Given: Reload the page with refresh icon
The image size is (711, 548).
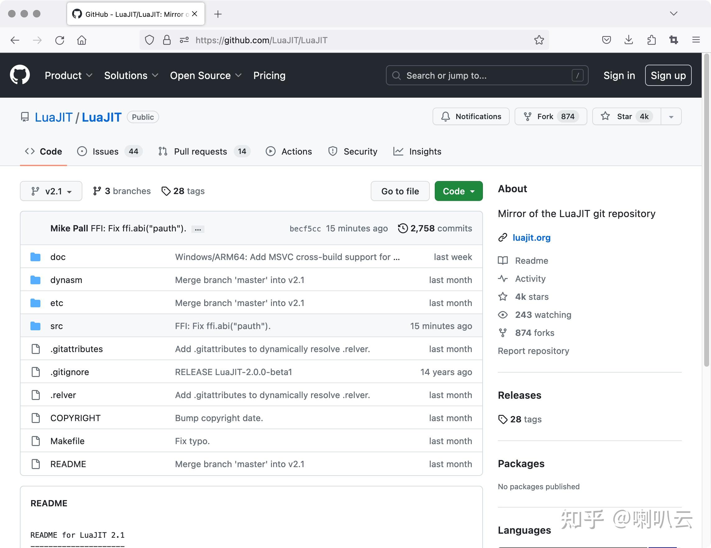Looking at the screenshot, I should 60,40.
